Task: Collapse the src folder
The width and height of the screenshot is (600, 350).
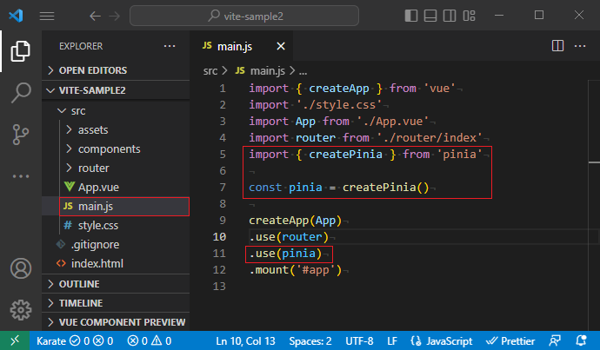Action: tap(116, 111)
